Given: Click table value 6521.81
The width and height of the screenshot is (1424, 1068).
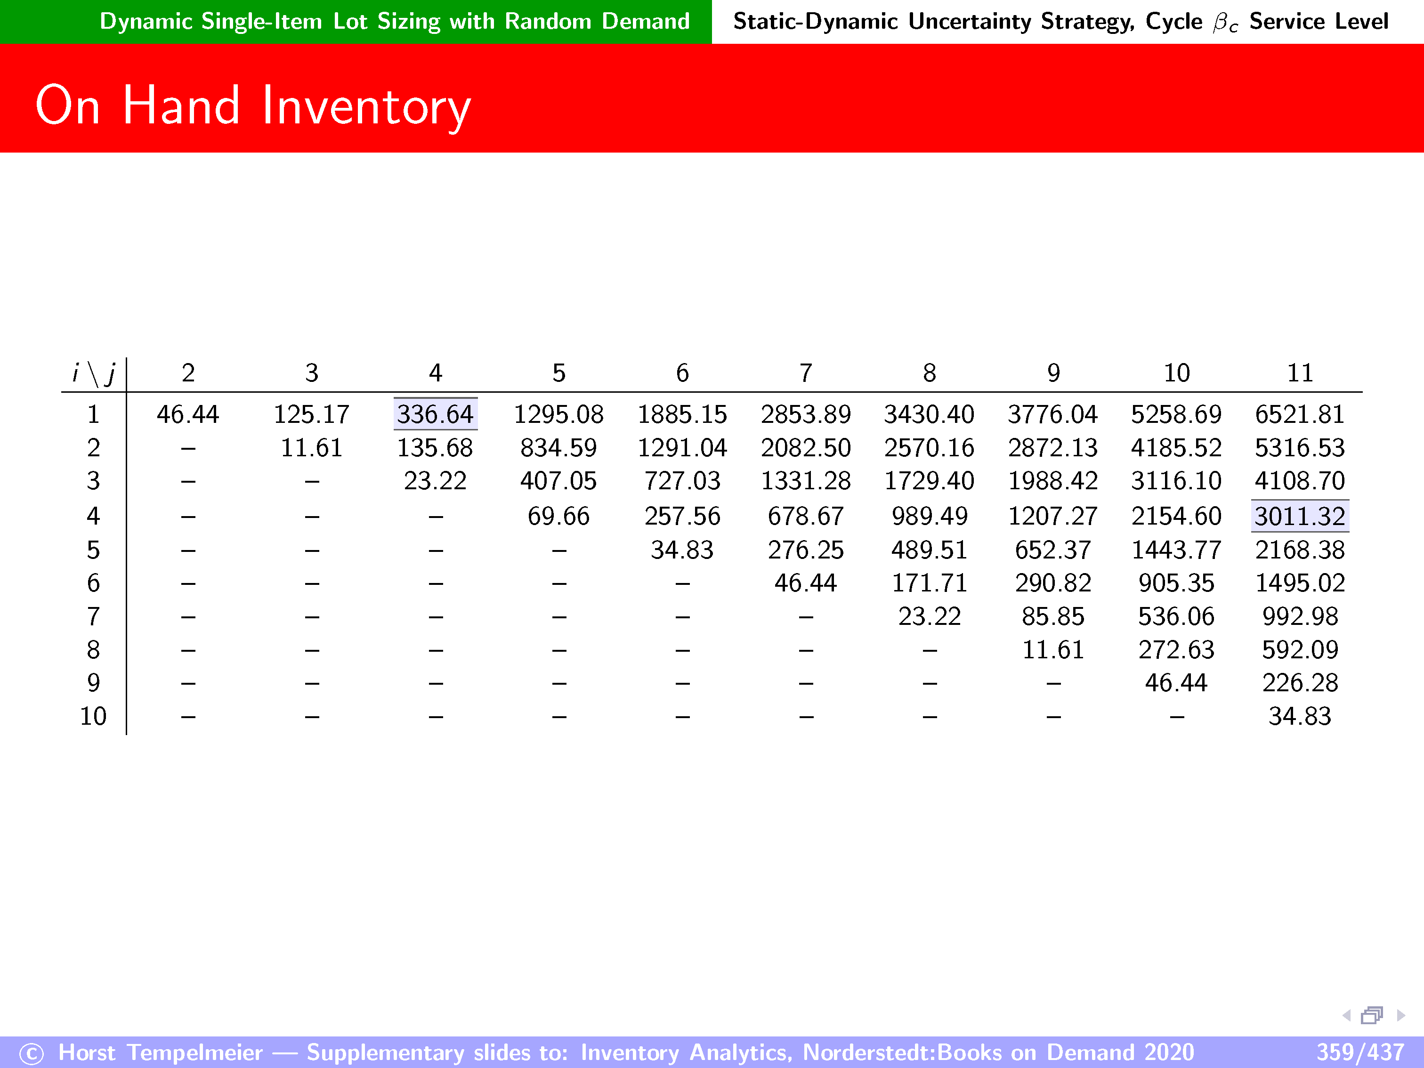Looking at the screenshot, I should [1299, 414].
